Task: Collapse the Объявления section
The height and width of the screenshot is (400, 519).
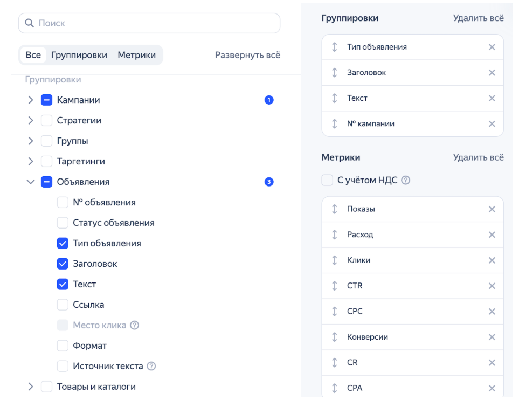Action: coord(31,182)
